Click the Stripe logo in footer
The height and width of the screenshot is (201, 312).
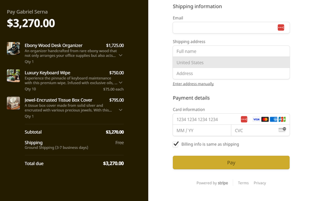point(223,183)
